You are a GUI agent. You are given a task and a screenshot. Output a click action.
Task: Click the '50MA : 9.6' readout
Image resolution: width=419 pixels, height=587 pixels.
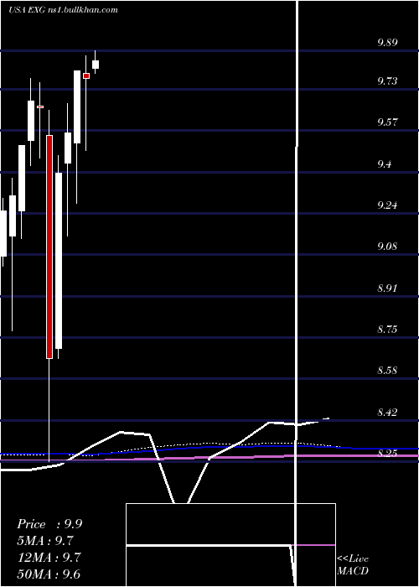point(49,574)
